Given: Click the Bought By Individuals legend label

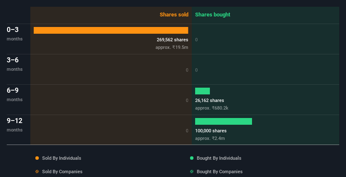Looking at the screenshot, I should tap(219, 158).
